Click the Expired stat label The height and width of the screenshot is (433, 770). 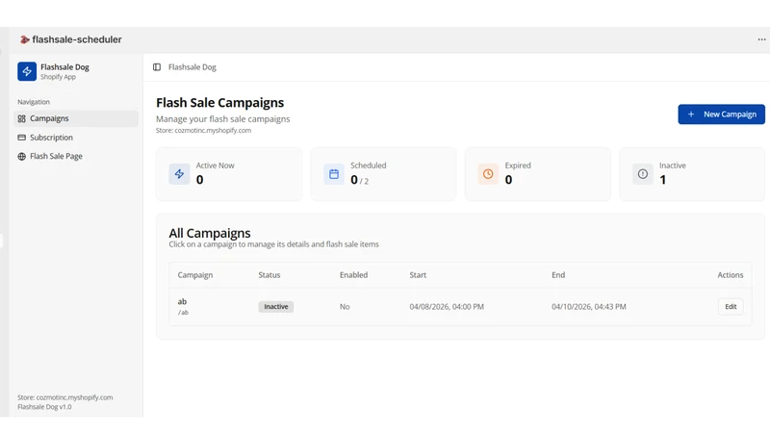point(518,166)
